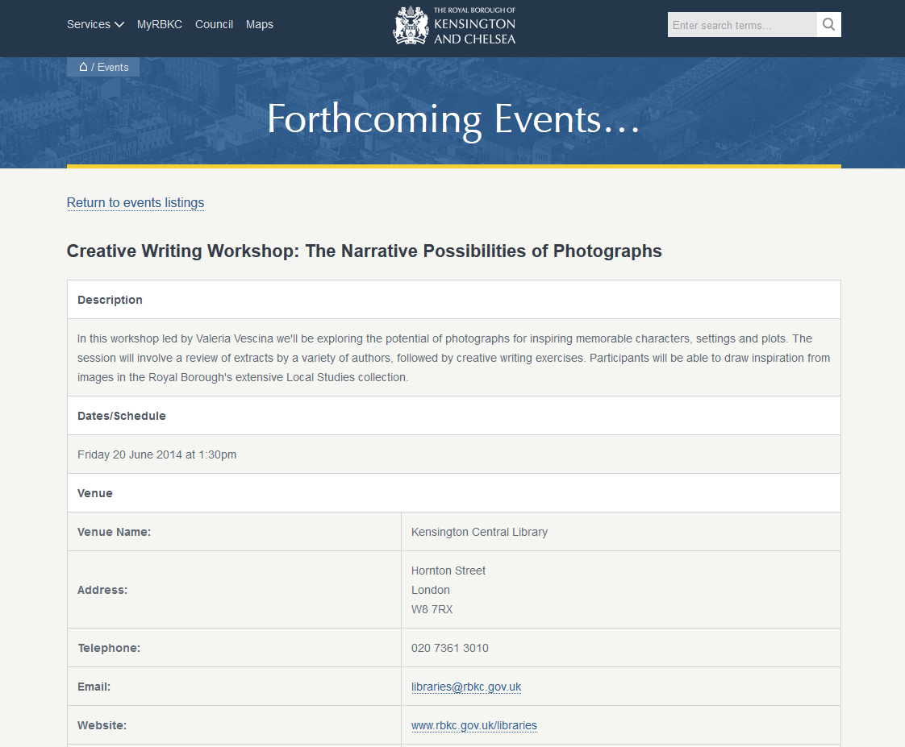Image resolution: width=905 pixels, height=747 pixels.
Task: Click the search magnifier icon
Action: click(x=828, y=25)
